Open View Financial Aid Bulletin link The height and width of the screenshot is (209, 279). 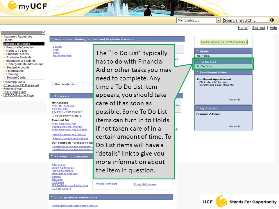pyautogui.click(x=69, y=130)
